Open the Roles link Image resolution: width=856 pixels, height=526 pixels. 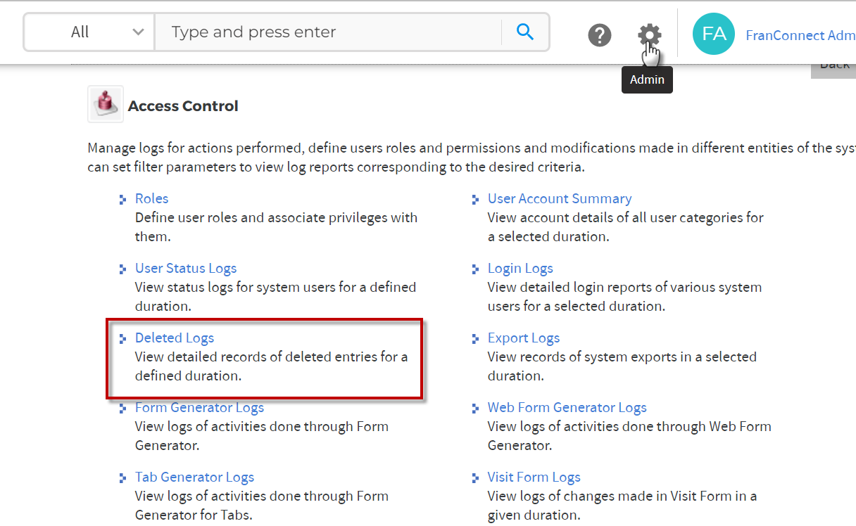click(x=151, y=198)
